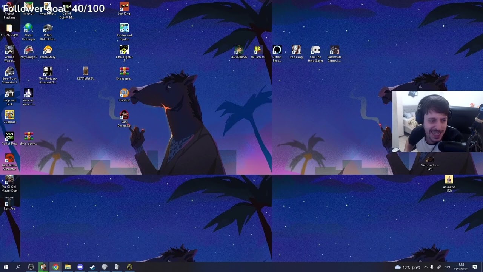Click the microphone icon in the system tray
Image resolution: width=483 pixels, height=272 pixels.
[432, 267]
